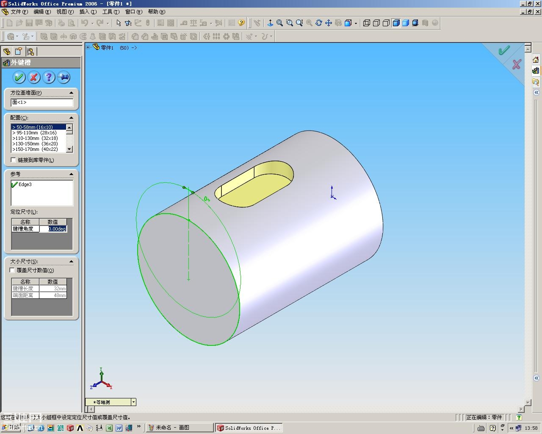542x434 pixels.
Task: Click the Pan view icon
Action: point(328,23)
